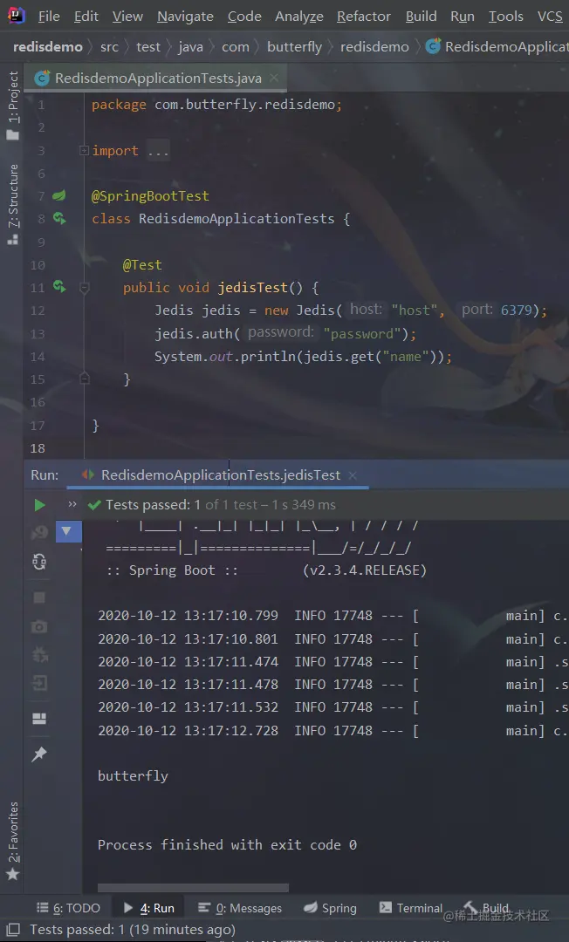This screenshot has height=942, width=569.
Task: Click the jedisTest method name in the editor
Action: tap(252, 288)
